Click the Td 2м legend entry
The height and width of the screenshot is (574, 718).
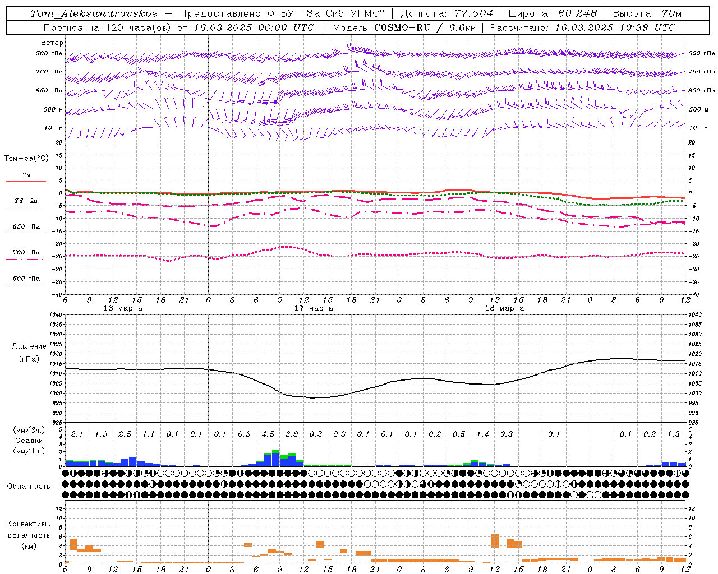[x=26, y=201]
